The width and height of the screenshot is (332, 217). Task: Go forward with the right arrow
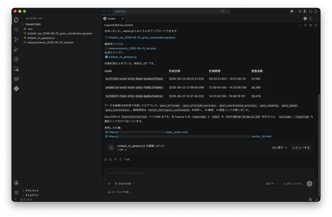tap(110, 11)
